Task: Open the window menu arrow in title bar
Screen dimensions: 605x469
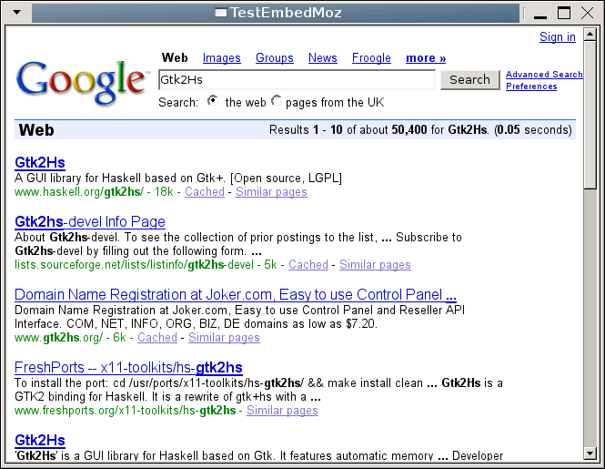Action: pyautogui.click(x=16, y=12)
